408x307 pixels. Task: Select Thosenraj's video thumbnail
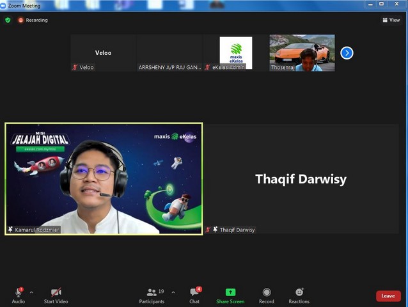click(x=302, y=52)
